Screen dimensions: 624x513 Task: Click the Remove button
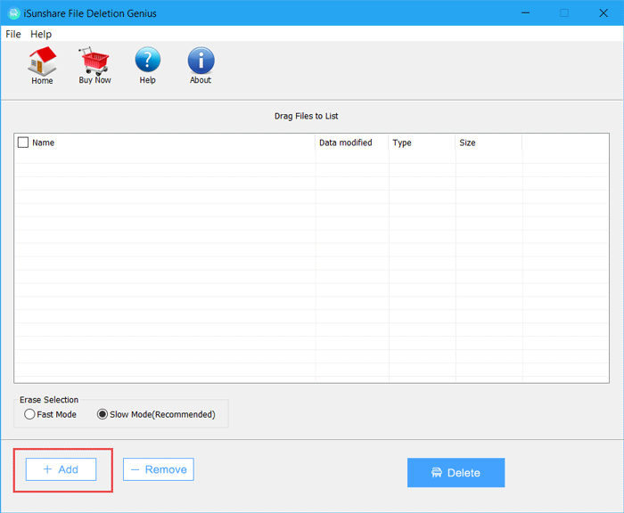tap(159, 469)
